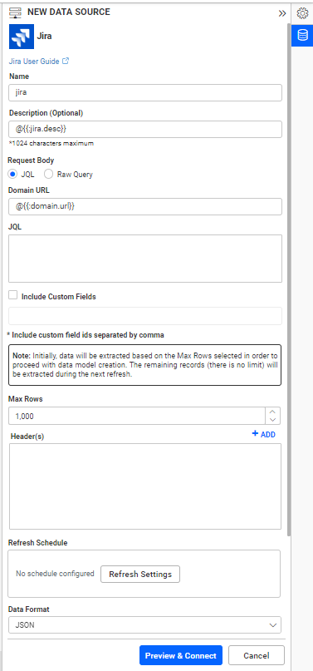
Task: Click the Preview & Connect button
Action: tap(181, 655)
